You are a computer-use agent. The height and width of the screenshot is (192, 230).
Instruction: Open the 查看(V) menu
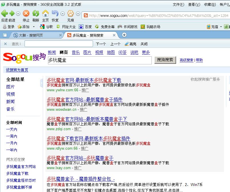point(194,5)
